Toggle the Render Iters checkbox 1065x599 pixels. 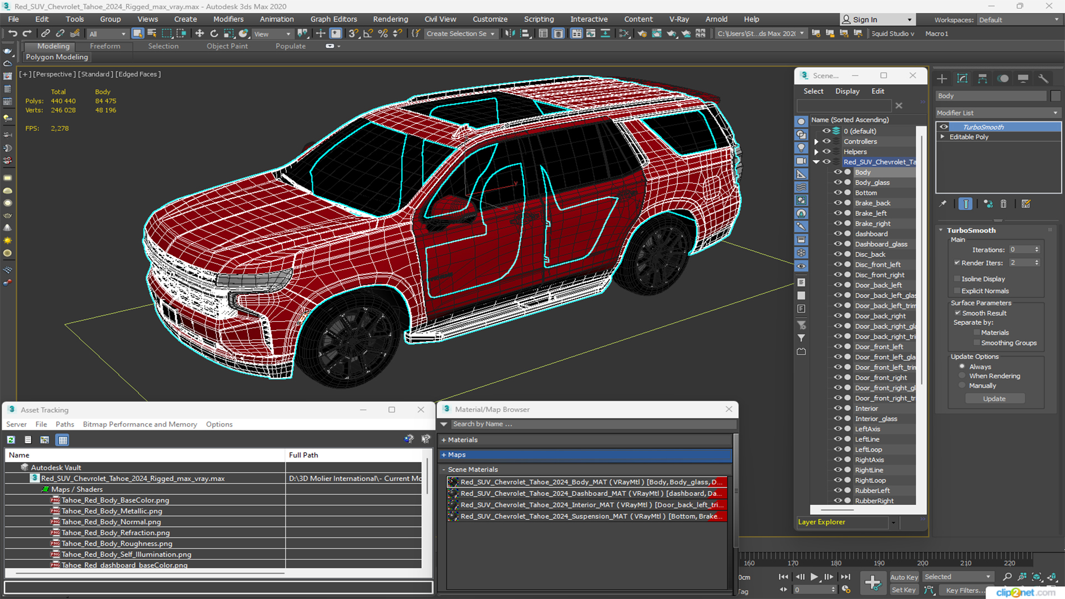point(957,263)
